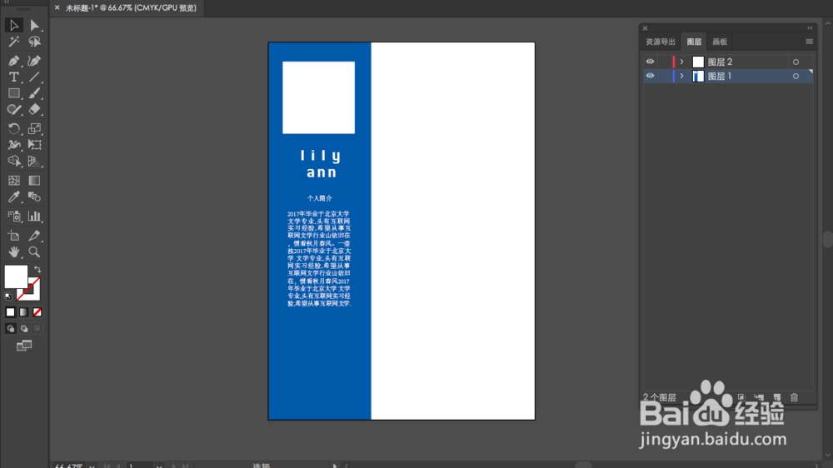Select the Shape Builder tool
Viewport: 833px width, 468px height.
coord(14,161)
